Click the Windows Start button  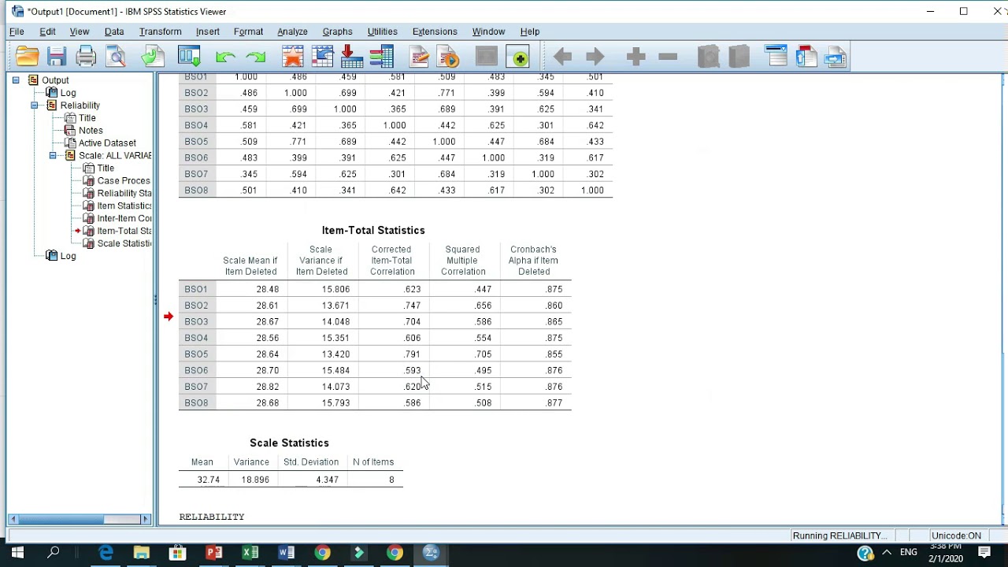point(17,553)
